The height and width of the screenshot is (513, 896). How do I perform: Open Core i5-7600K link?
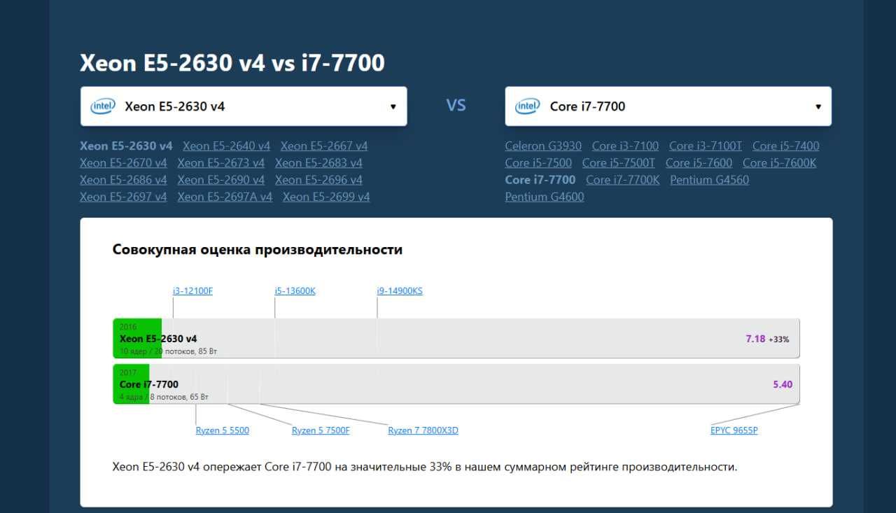click(779, 162)
